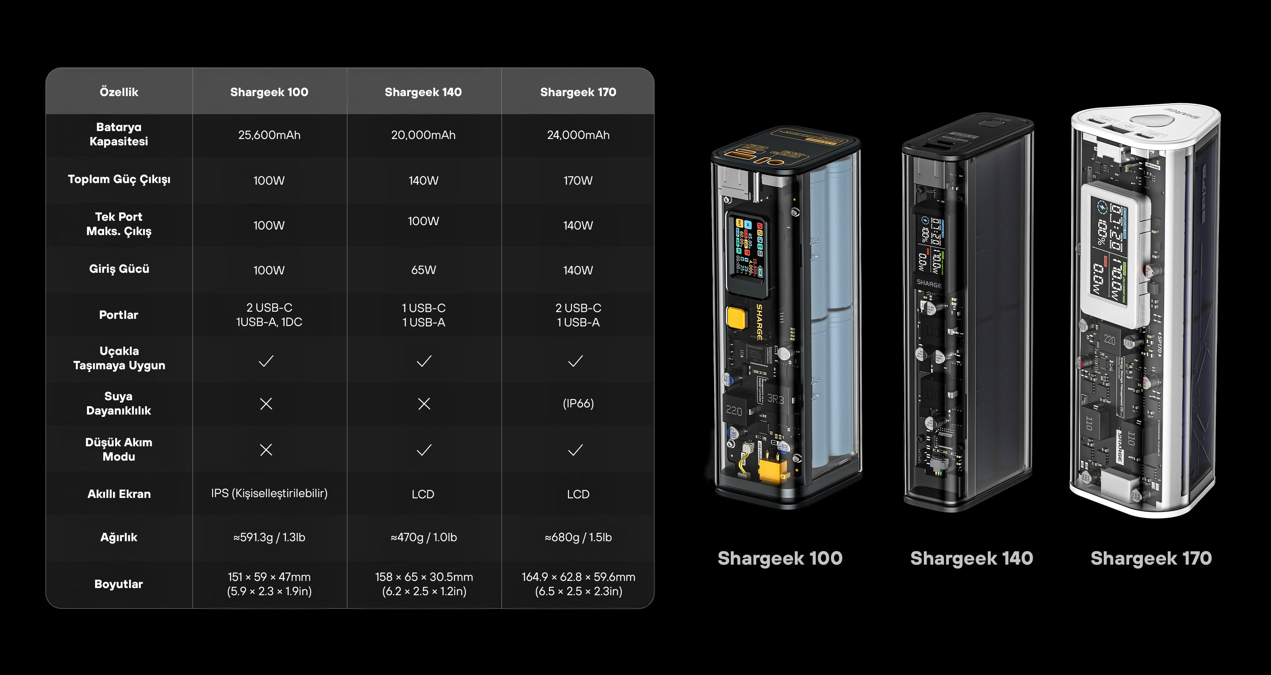This screenshot has width=1271, height=675.
Task: Select the Shargeek 140 column header
Action: (x=423, y=92)
